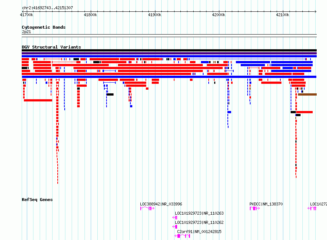327x240 pixels.
Task: Select the LOC388942 magenta gene model
Action: point(147,208)
